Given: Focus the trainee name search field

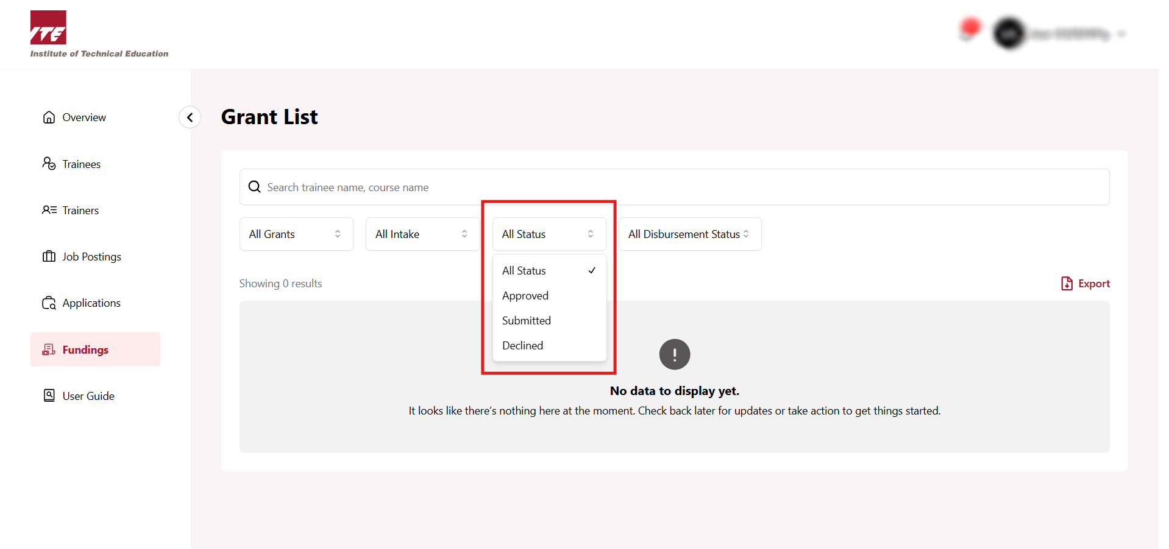Looking at the screenshot, I should tap(670, 187).
